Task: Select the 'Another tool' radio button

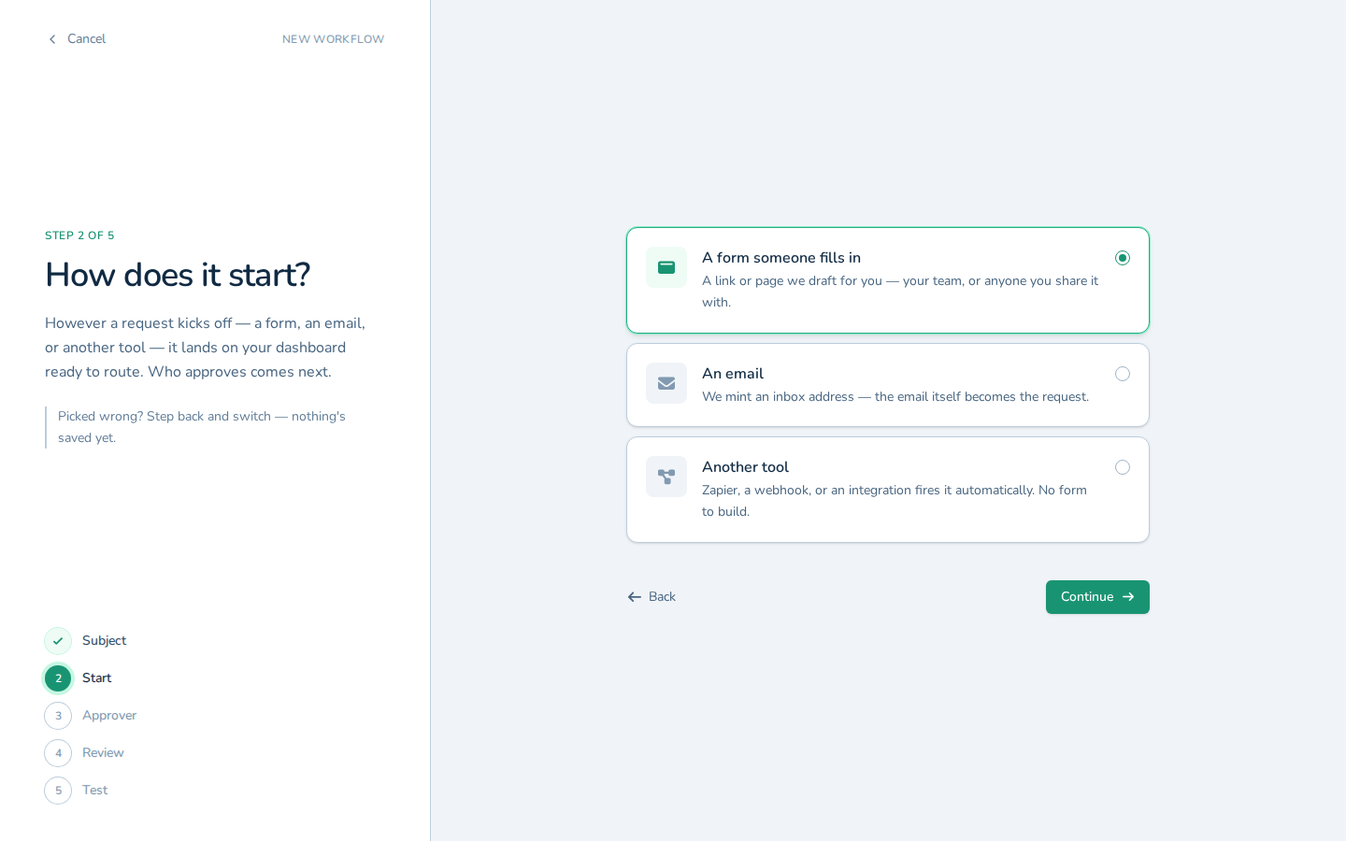Action: [1123, 467]
